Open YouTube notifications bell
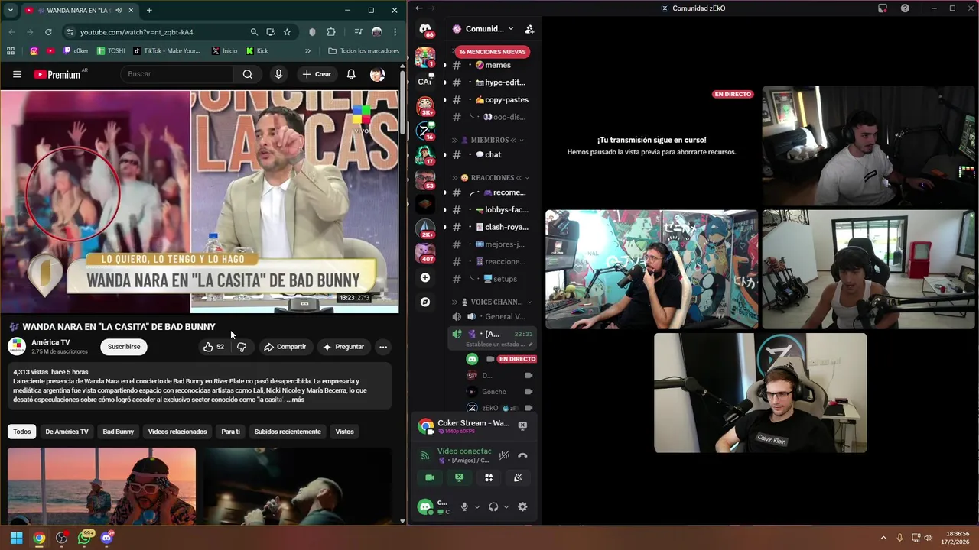The image size is (979, 550). [x=351, y=74]
